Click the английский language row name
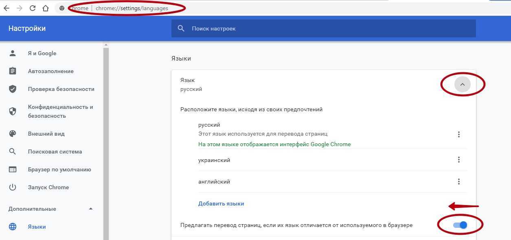511x240 pixels. click(214, 182)
